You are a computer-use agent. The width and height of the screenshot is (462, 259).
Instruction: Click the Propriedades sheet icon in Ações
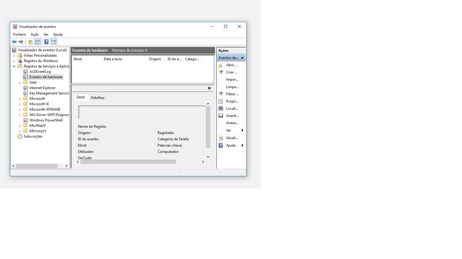(221, 101)
